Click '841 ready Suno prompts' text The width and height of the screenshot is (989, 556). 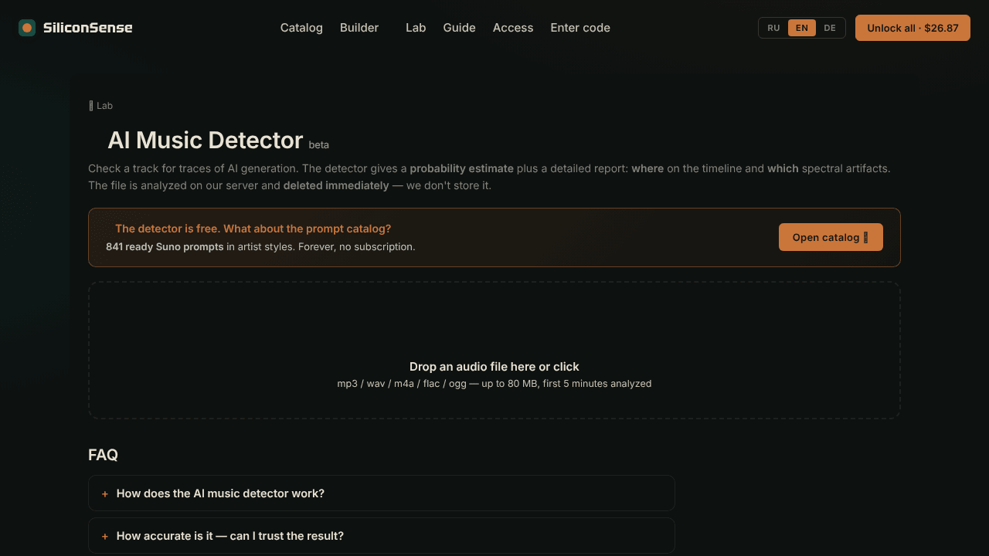coord(165,247)
